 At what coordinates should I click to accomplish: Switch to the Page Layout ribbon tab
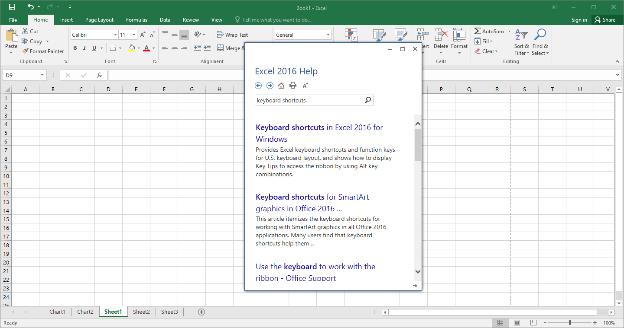pos(99,20)
